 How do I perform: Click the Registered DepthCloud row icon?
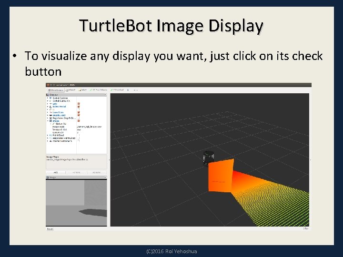click(x=51, y=118)
